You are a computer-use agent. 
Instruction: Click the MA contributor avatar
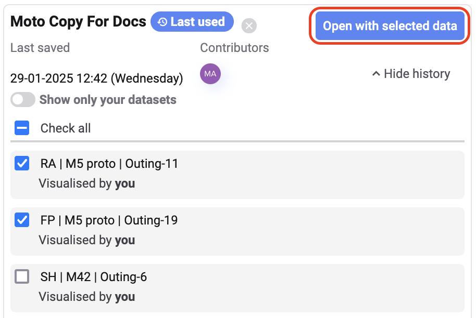pyautogui.click(x=210, y=74)
